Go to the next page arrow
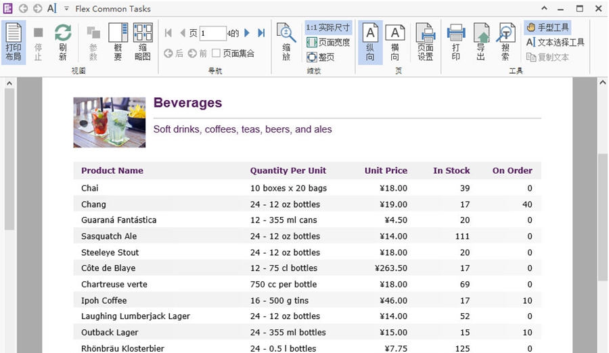Screen dimensions: 609x353 tap(248, 33)
